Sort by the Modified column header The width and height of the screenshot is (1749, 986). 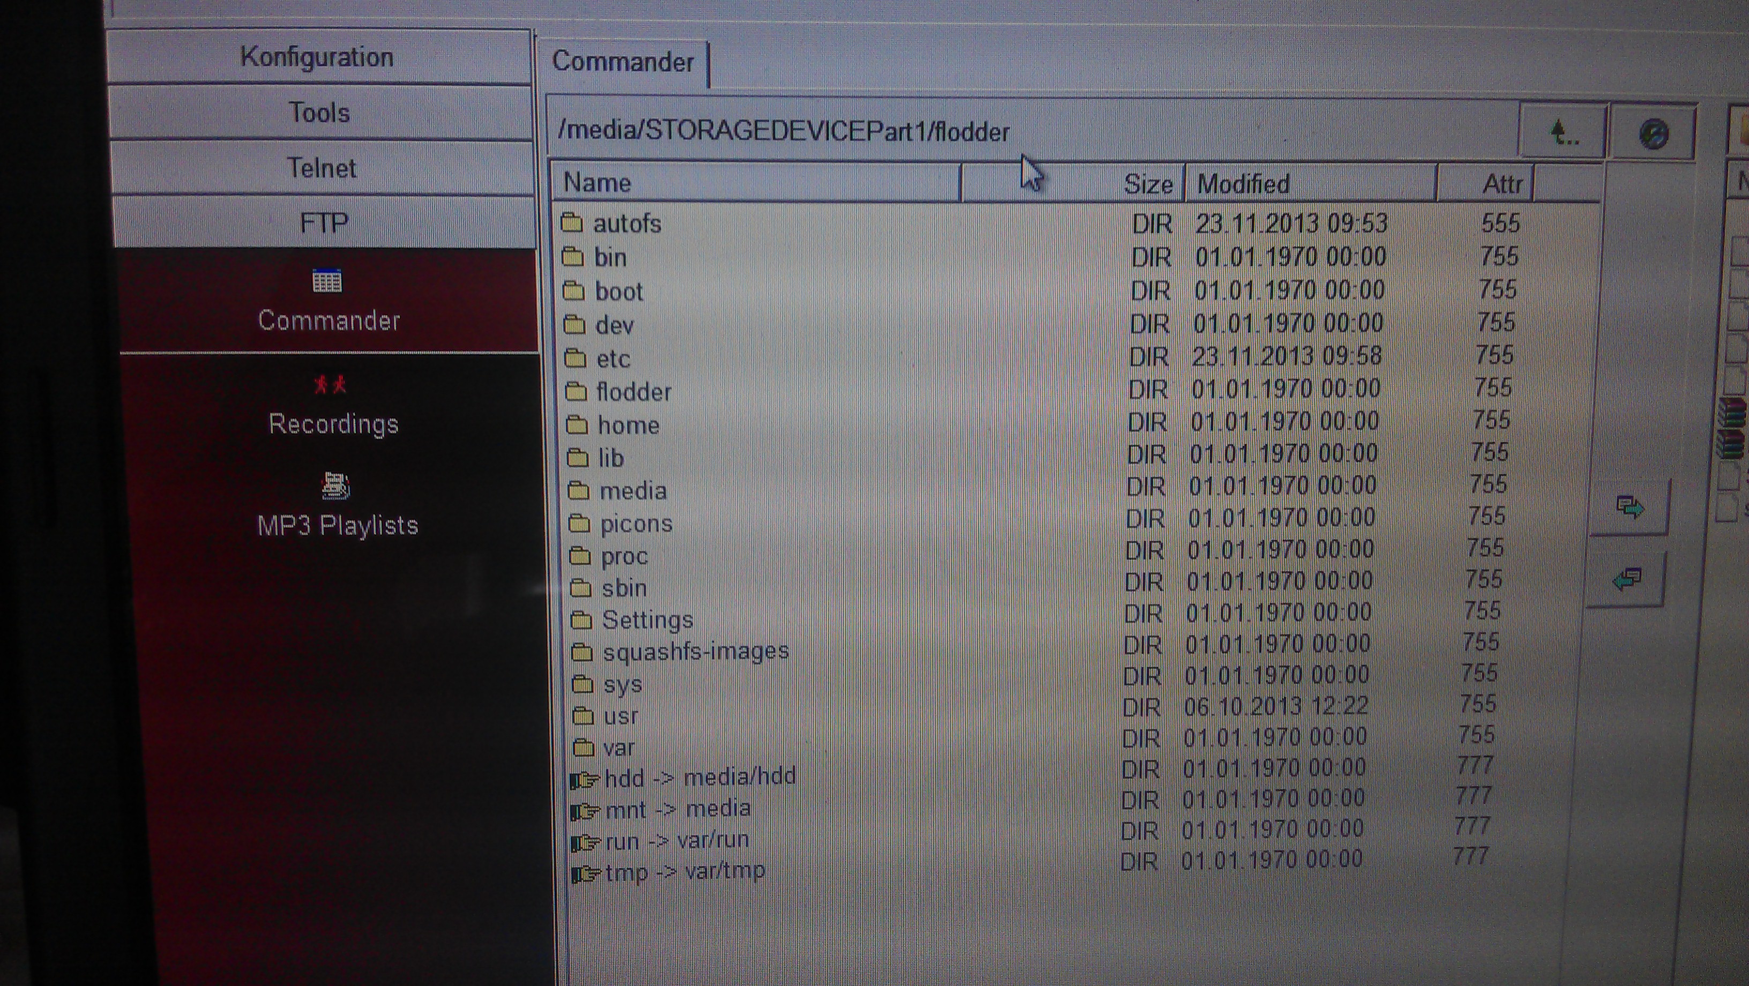[1311, 183]
